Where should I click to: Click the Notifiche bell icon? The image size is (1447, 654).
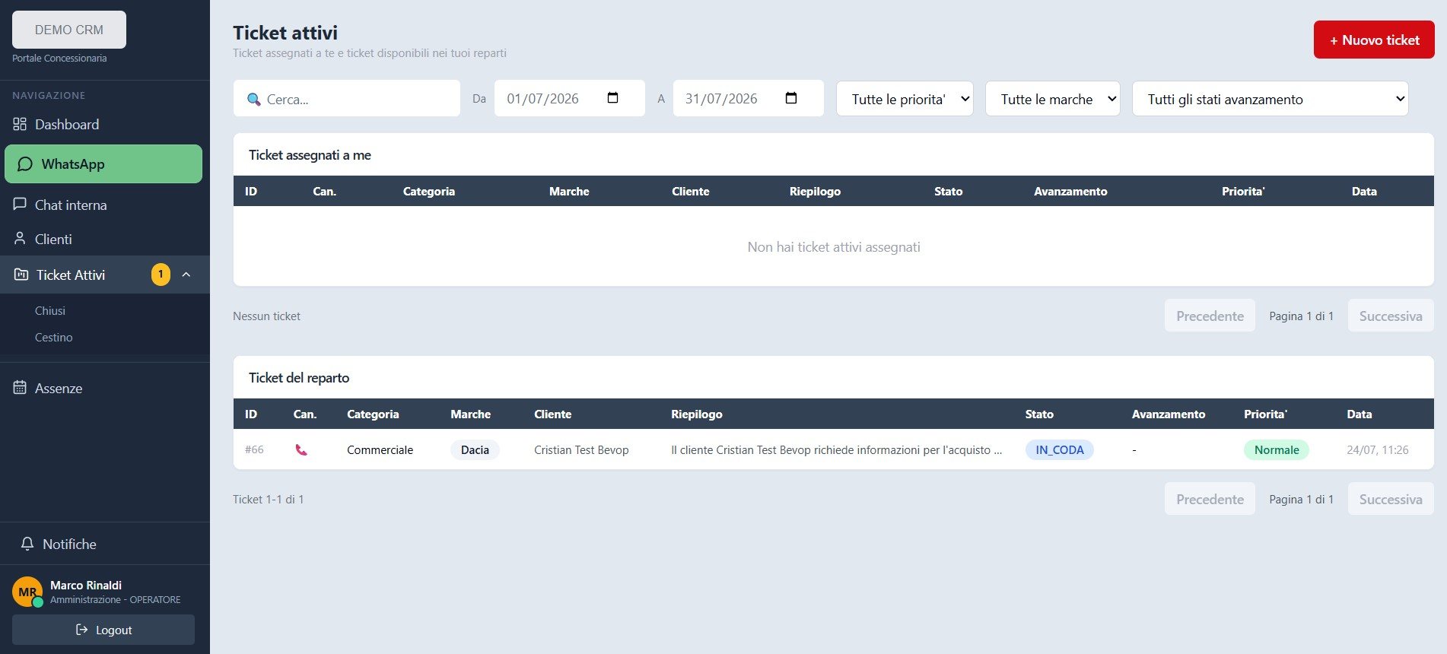coord(27,544)
